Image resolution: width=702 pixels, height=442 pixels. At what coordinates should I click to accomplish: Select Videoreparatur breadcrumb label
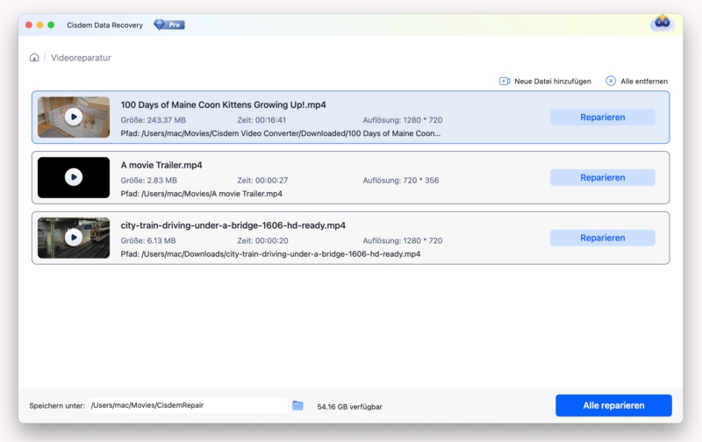(x=81, y=58)
